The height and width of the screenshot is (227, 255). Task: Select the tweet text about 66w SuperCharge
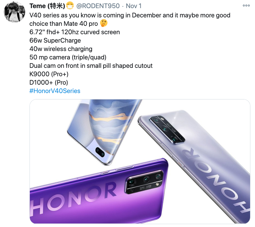(55, 40)
